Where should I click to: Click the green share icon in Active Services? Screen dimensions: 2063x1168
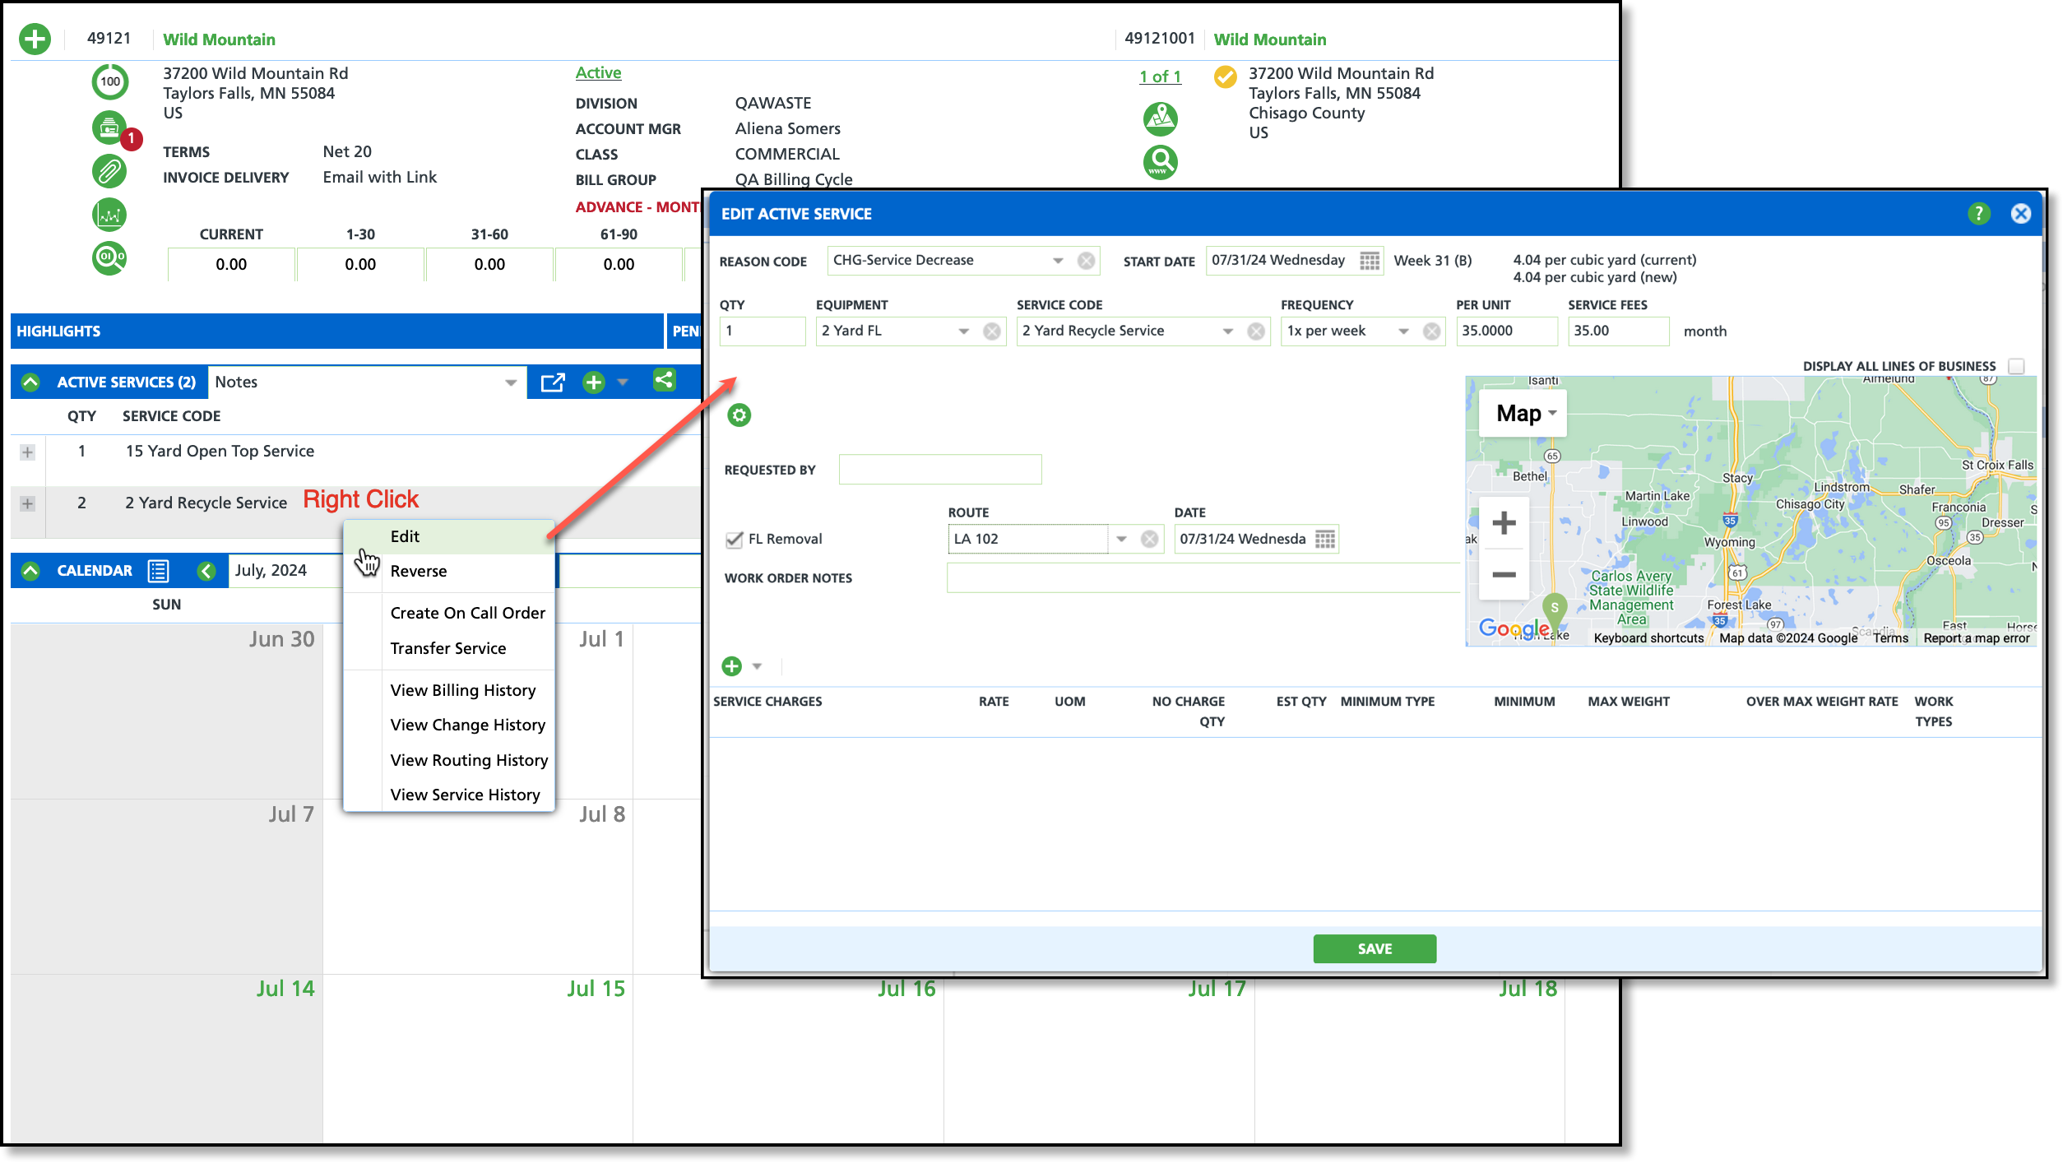(664, 381)
